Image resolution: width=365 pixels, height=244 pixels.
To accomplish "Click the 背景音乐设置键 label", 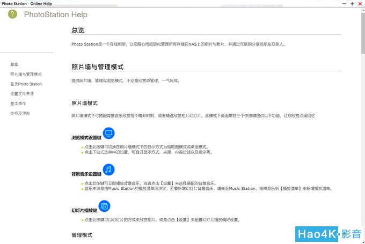I will 86,174.
